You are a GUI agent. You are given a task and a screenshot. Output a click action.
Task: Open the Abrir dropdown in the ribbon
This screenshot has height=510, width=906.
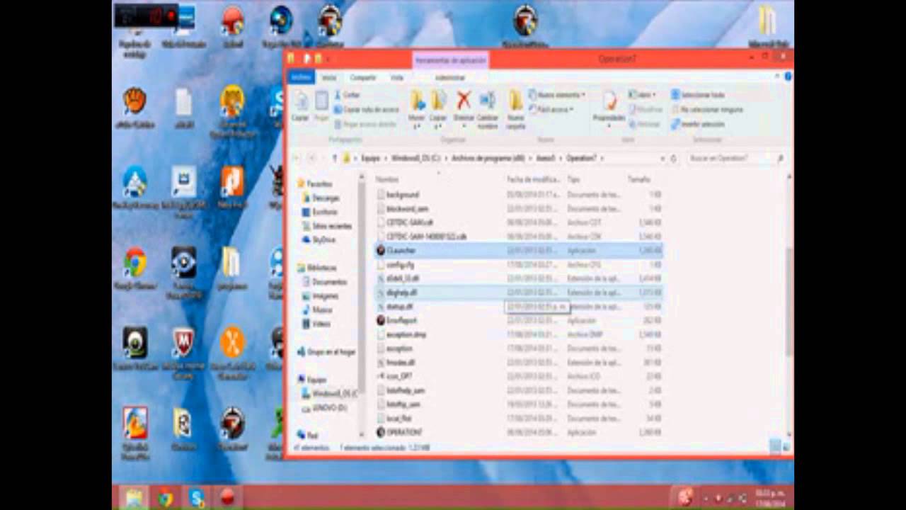click(641, 95)
